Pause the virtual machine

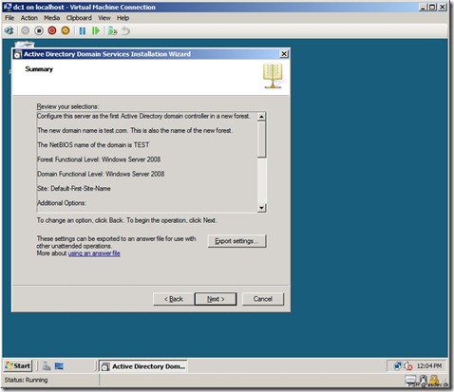[83, 30]
